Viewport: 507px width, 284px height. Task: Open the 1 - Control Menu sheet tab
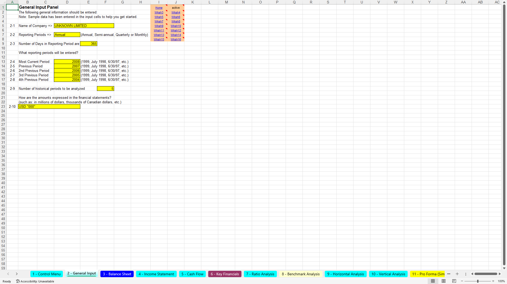click(x=46, y=274)
